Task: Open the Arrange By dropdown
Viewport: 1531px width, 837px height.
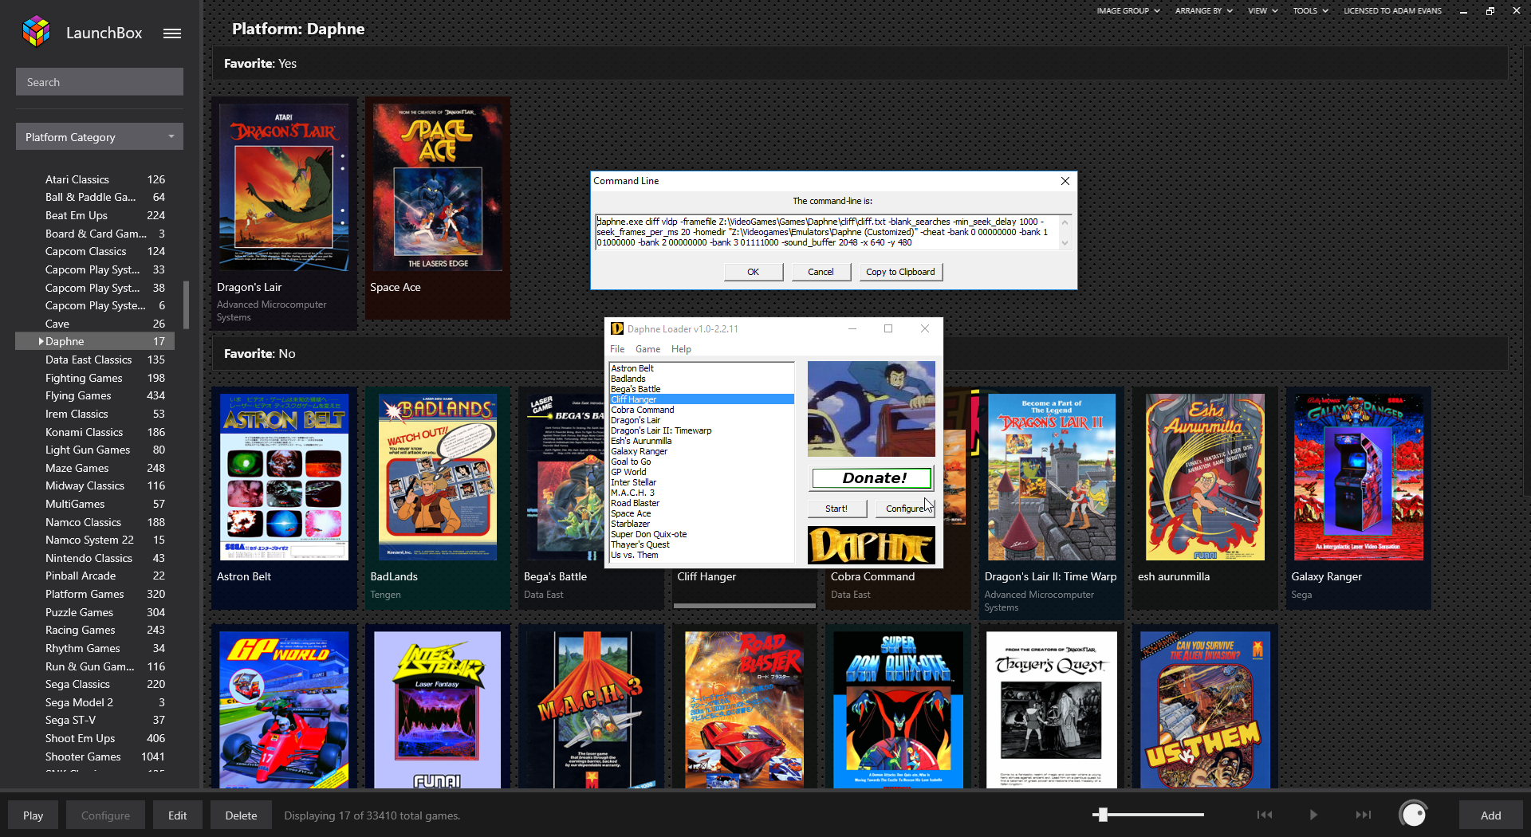Action: tap(1204, 11)
